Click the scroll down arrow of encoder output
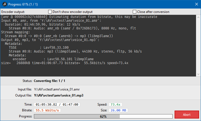 [198, 74]
